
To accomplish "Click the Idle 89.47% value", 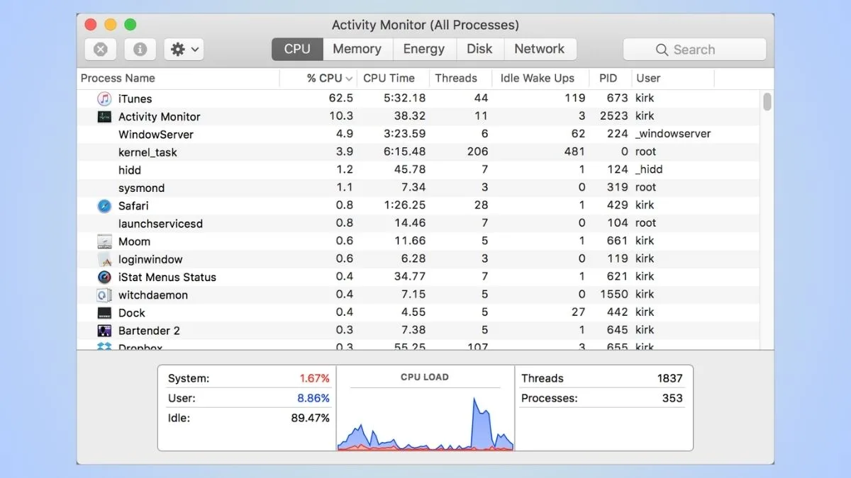I will click(x=311, y=419).
